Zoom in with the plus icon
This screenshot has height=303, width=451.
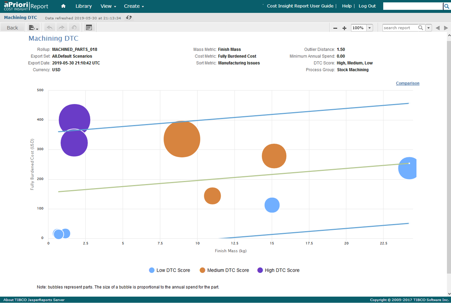(344, 28)
